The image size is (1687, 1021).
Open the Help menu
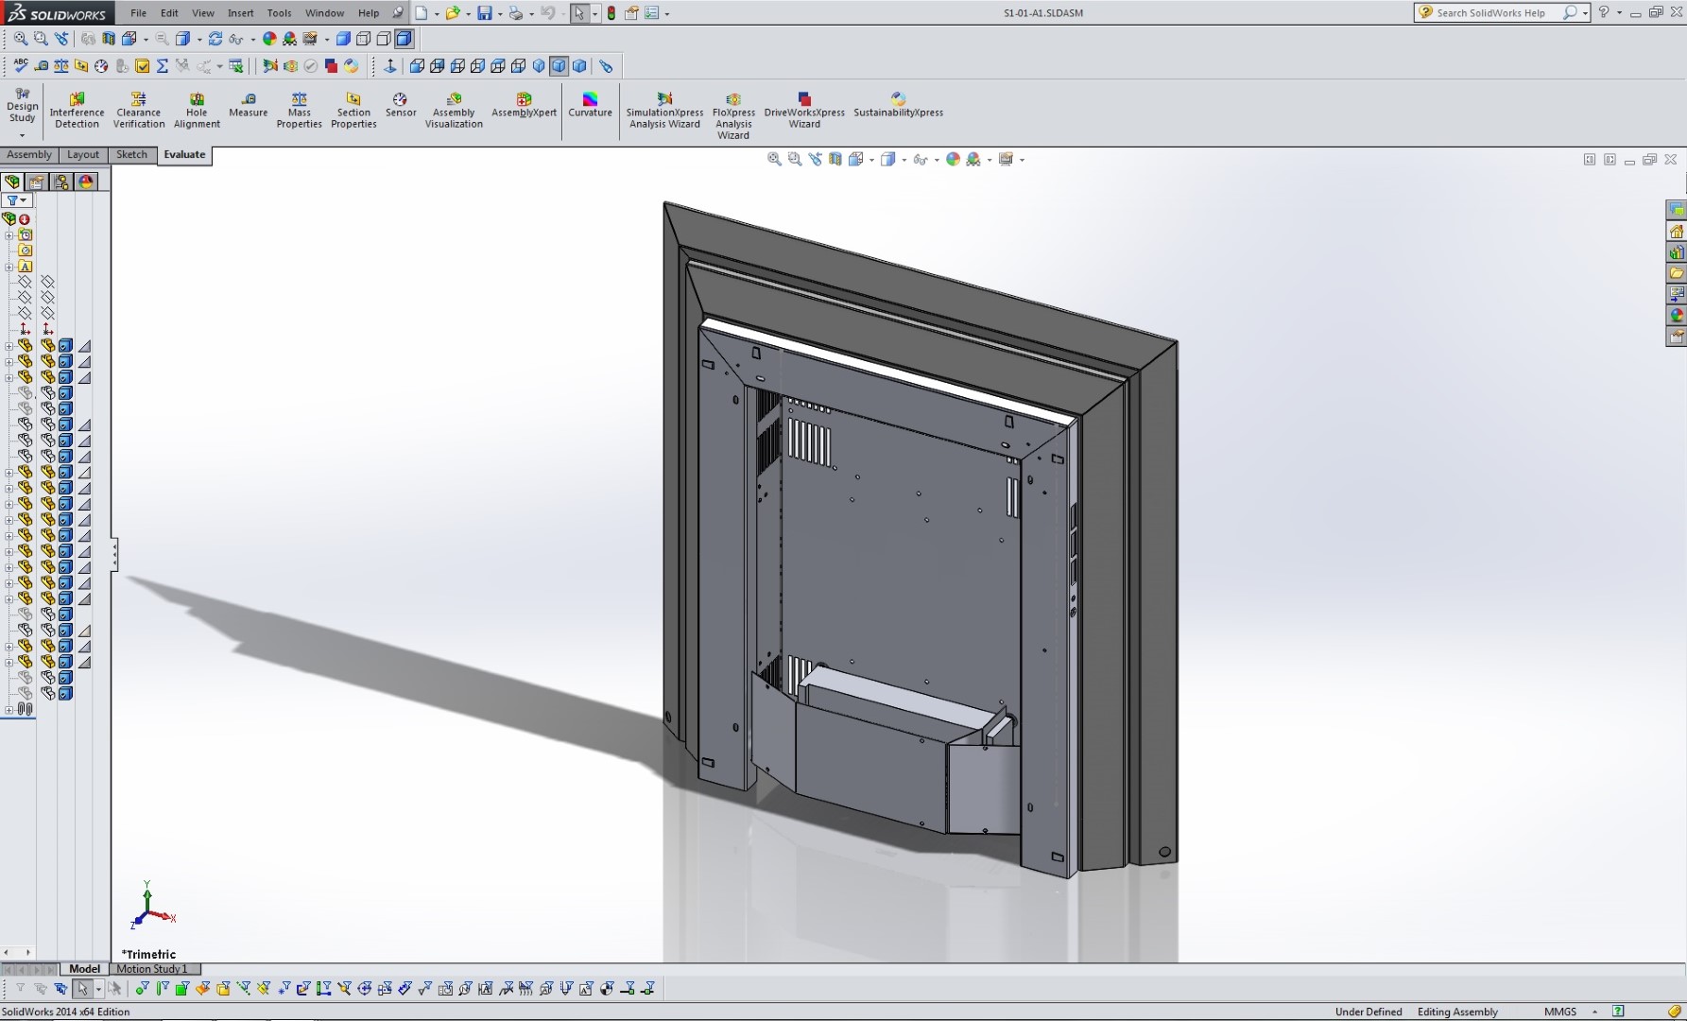pos(369,13)
